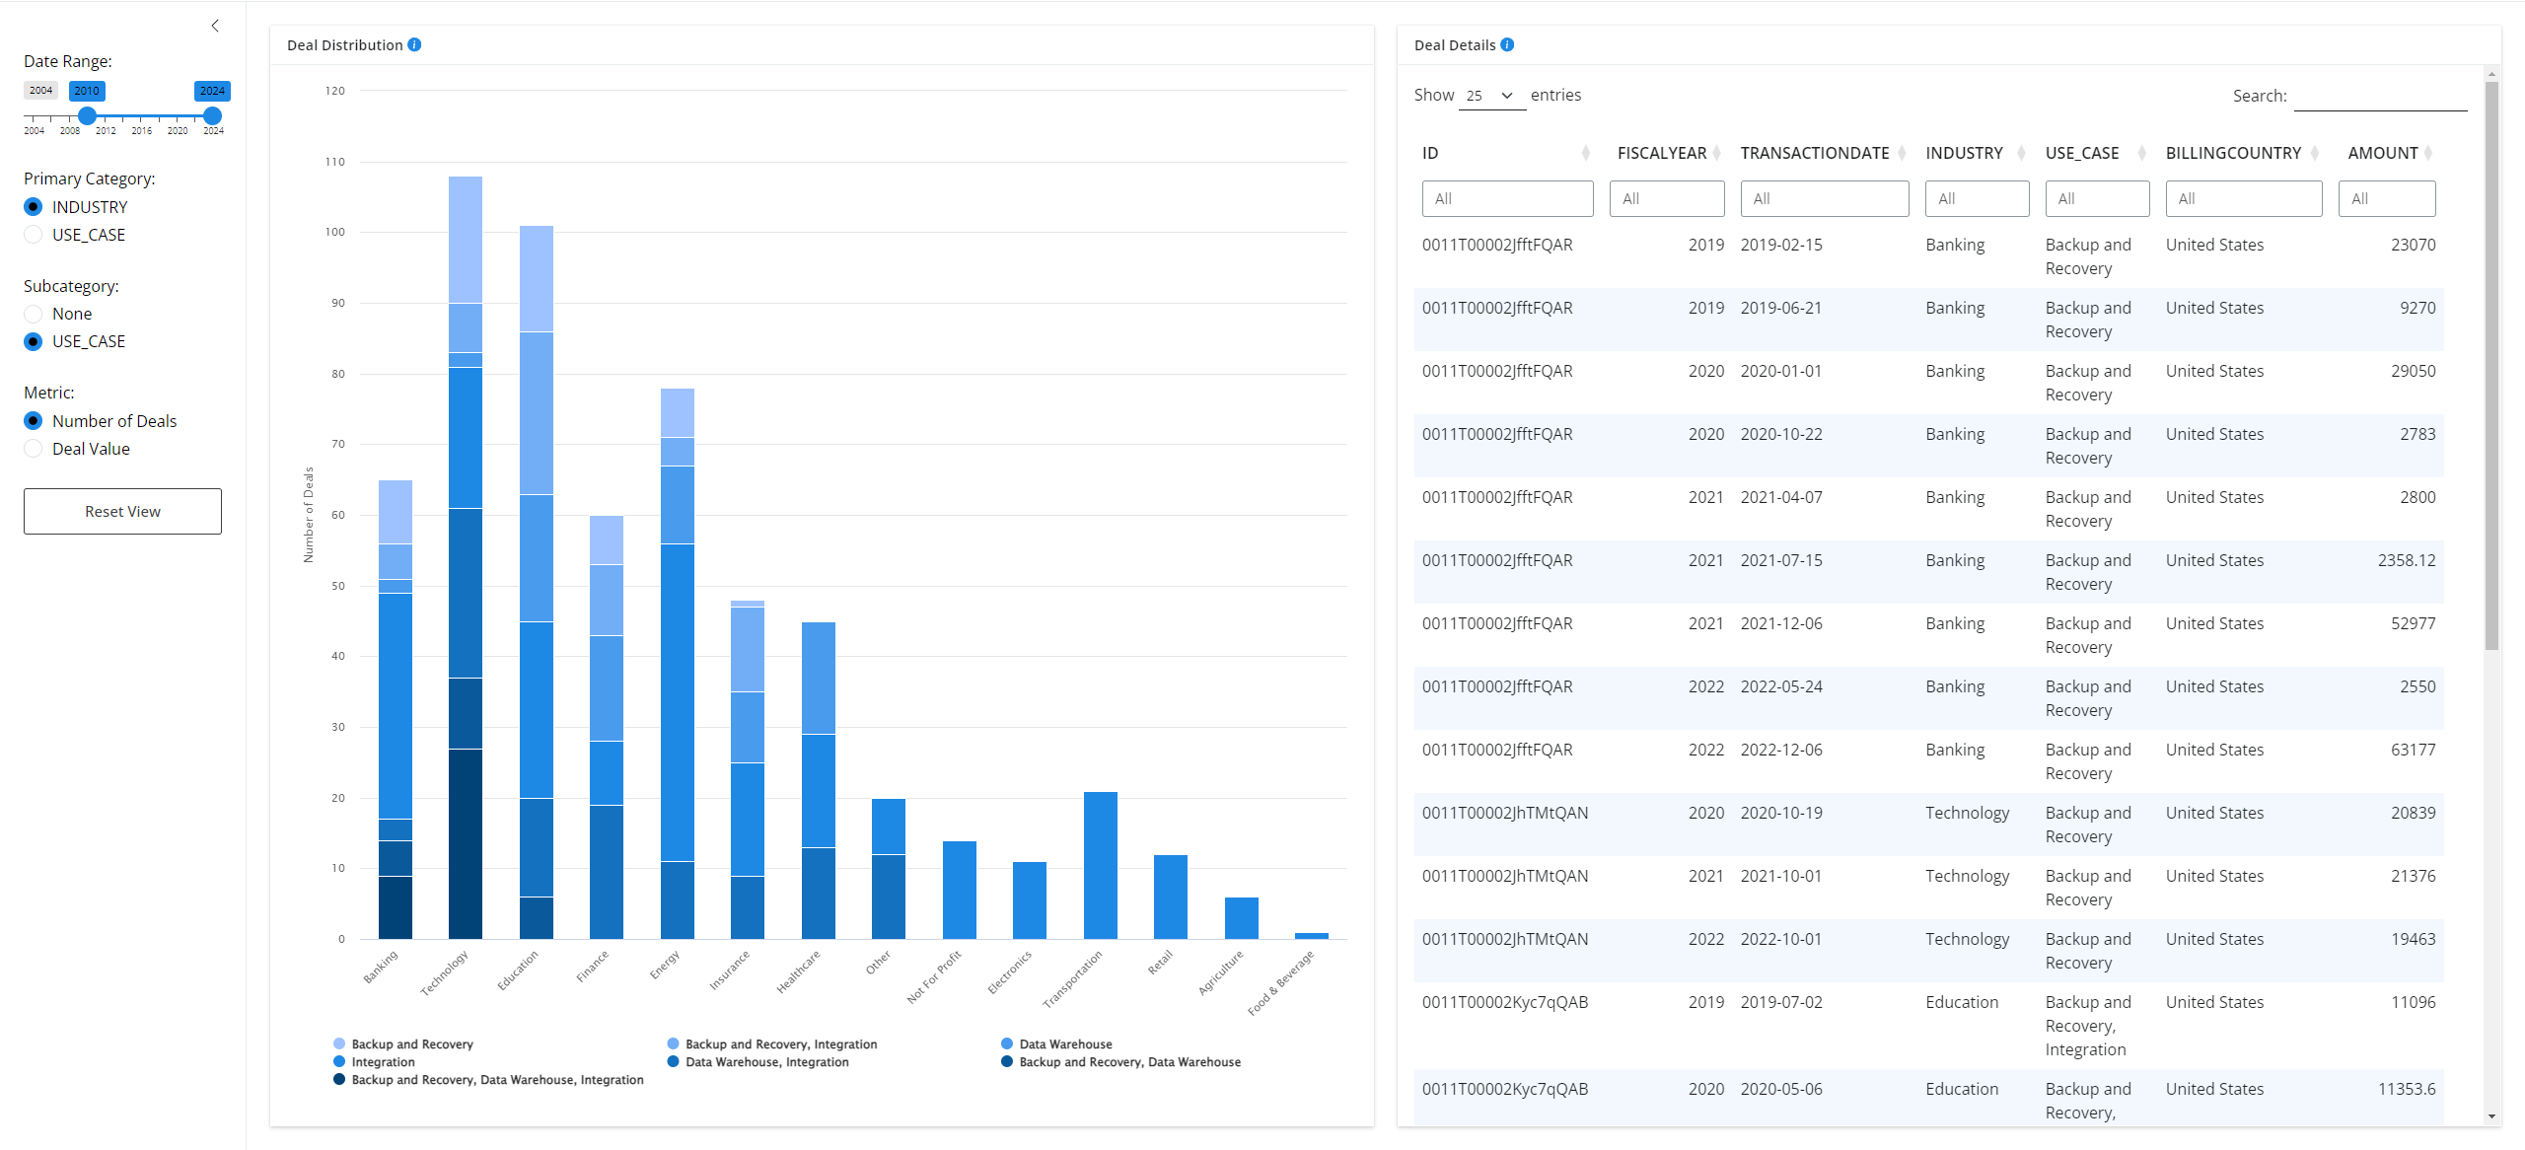
Task: Click the BILLINGCOUNTRY column filter box
Action: pyautogui.click(x=2244, y=198)
